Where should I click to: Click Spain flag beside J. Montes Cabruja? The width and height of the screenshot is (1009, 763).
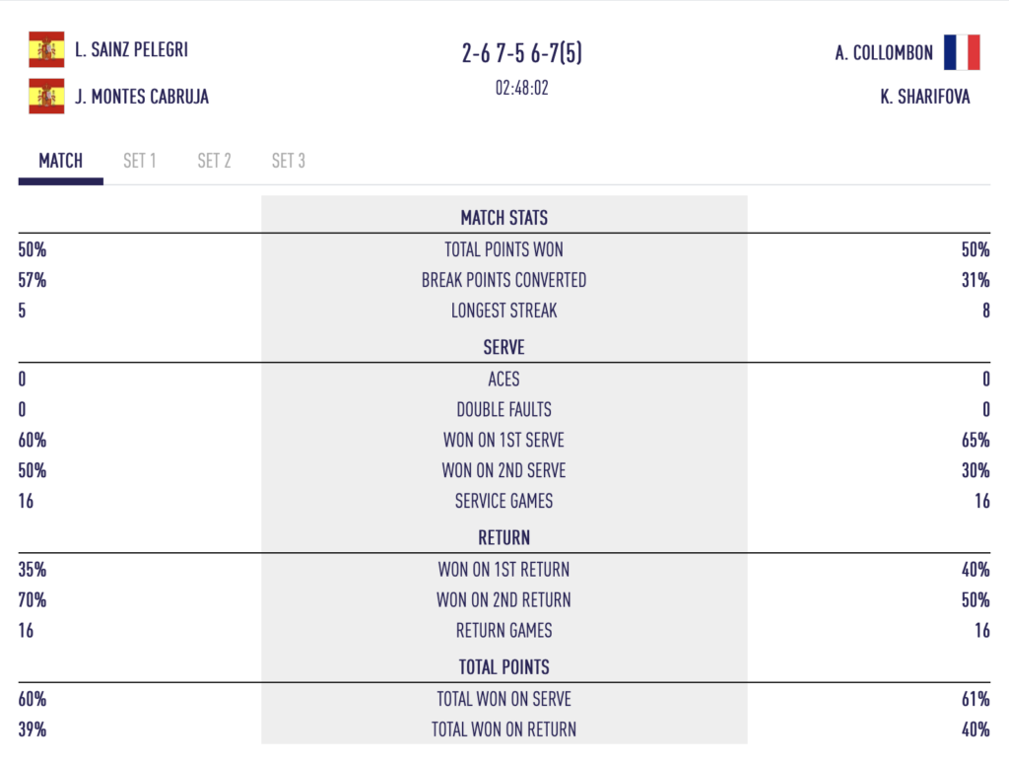click(x=46, y=96)
